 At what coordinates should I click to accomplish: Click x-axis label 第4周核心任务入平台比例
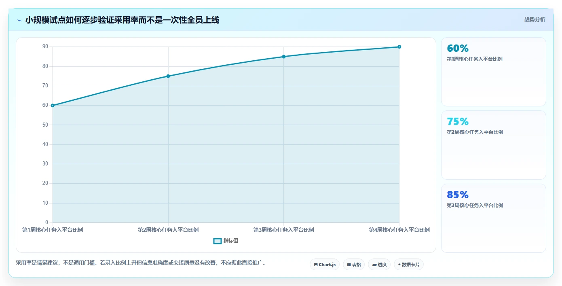399,230
